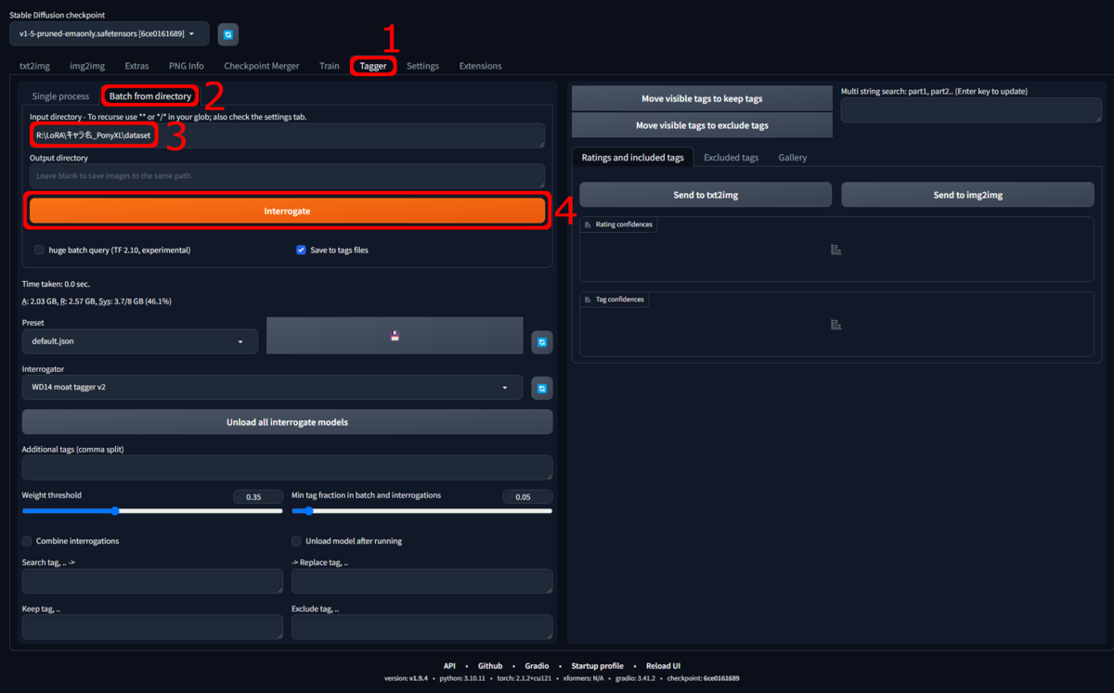
Task: Click the Replace tag input field
Action: click(421, 582)
